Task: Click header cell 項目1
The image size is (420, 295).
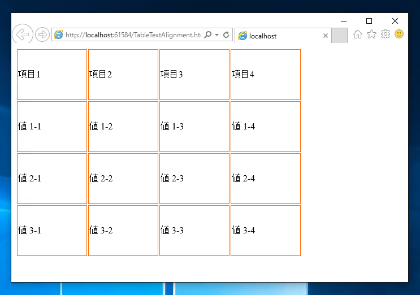Action: point(52,75)
